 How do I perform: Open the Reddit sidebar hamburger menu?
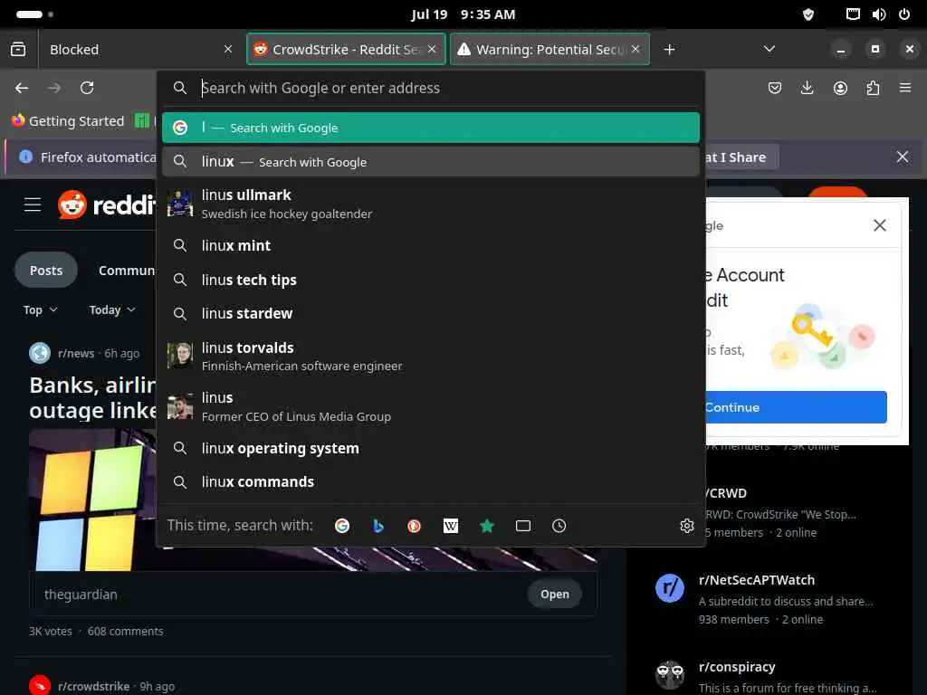coord(33,205)
